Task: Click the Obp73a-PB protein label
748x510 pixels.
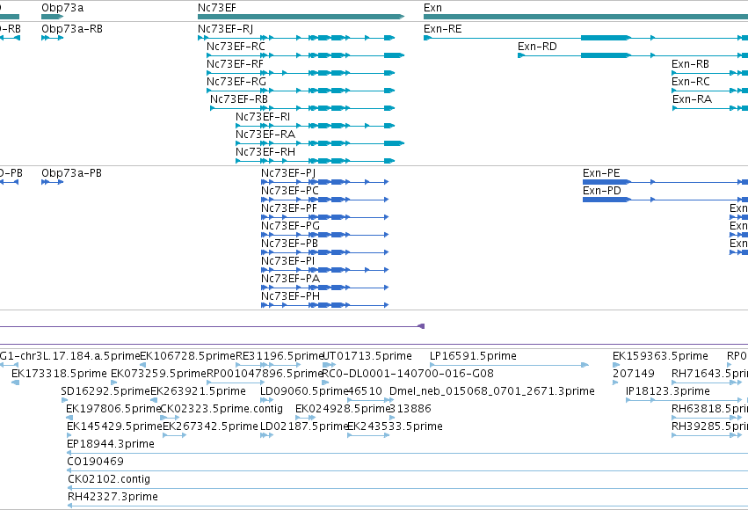Action: [71, 172]
